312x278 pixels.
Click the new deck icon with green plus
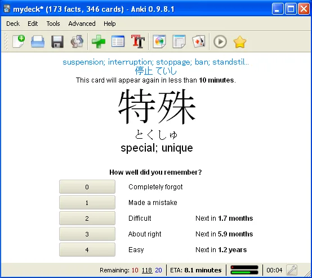[19, 42]
